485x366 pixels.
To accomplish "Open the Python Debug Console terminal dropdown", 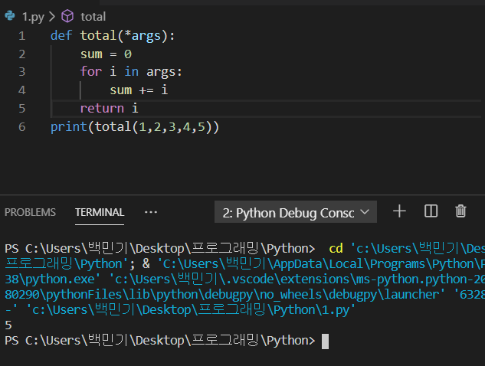I will coord(296,212).
